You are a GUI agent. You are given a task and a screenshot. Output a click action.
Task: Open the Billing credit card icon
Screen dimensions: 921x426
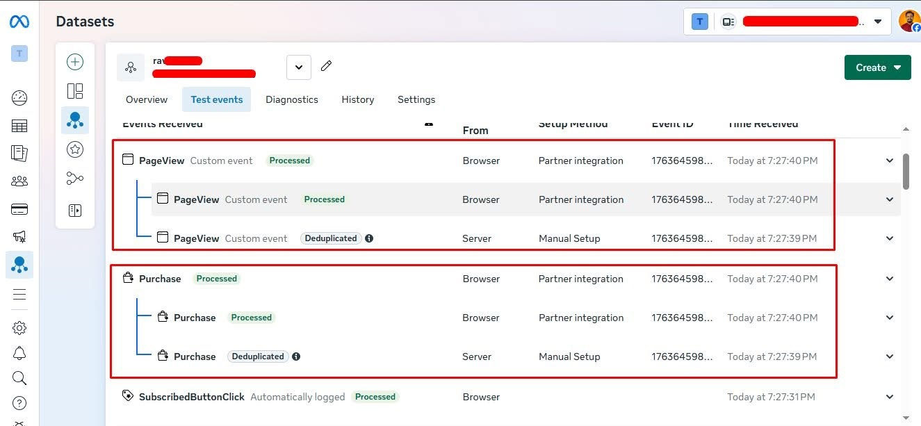click(19, 209)
